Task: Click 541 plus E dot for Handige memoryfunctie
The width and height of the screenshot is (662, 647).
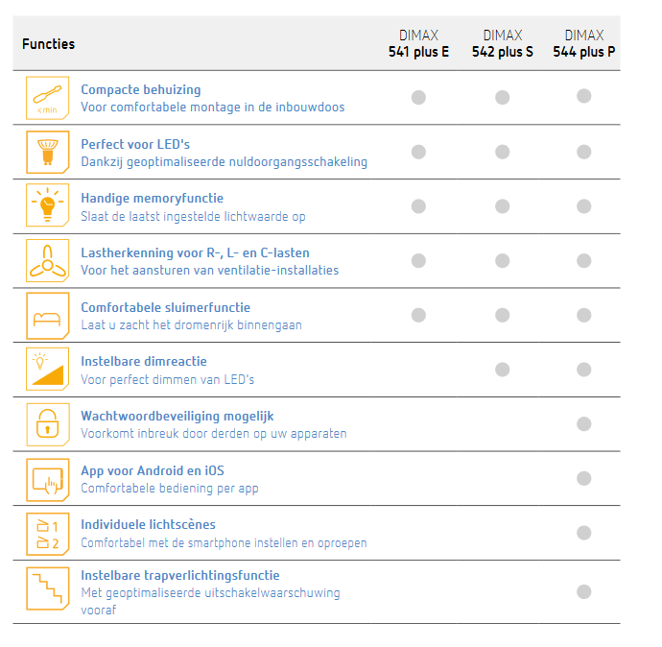Action: click(418, 206)
